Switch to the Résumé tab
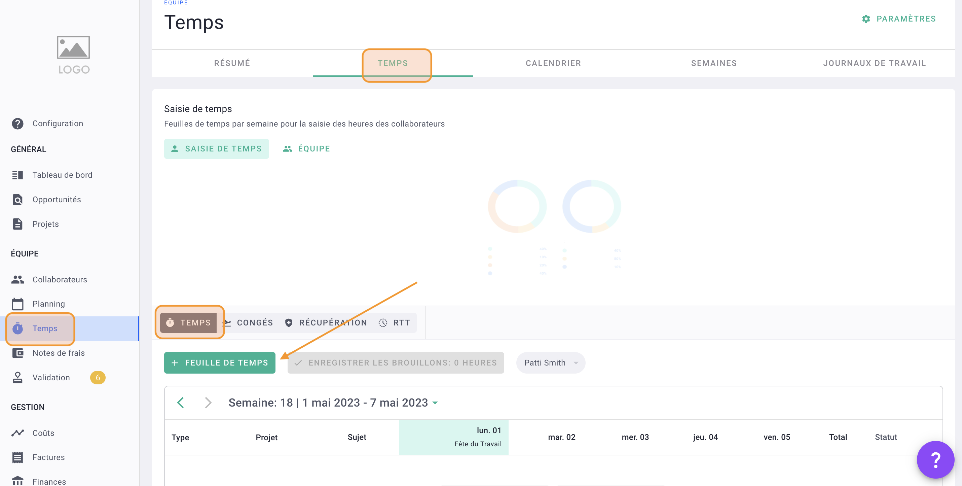The height and width of the screenshot is (486, 962). pyautogui.click(x=232, y=63)
